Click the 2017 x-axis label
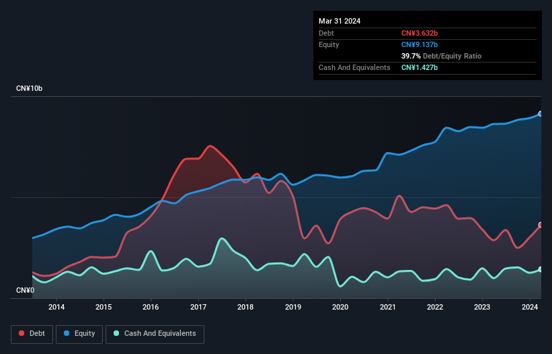The width and height of the screenshot is (552, 354). [x=198, y=307]
